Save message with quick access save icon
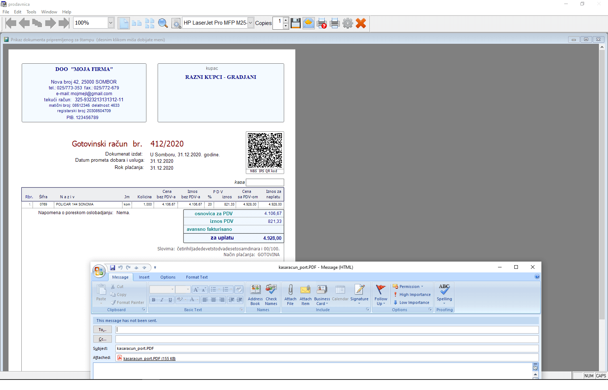Viewport: 608px width, 390px height. tap(113, 268)
